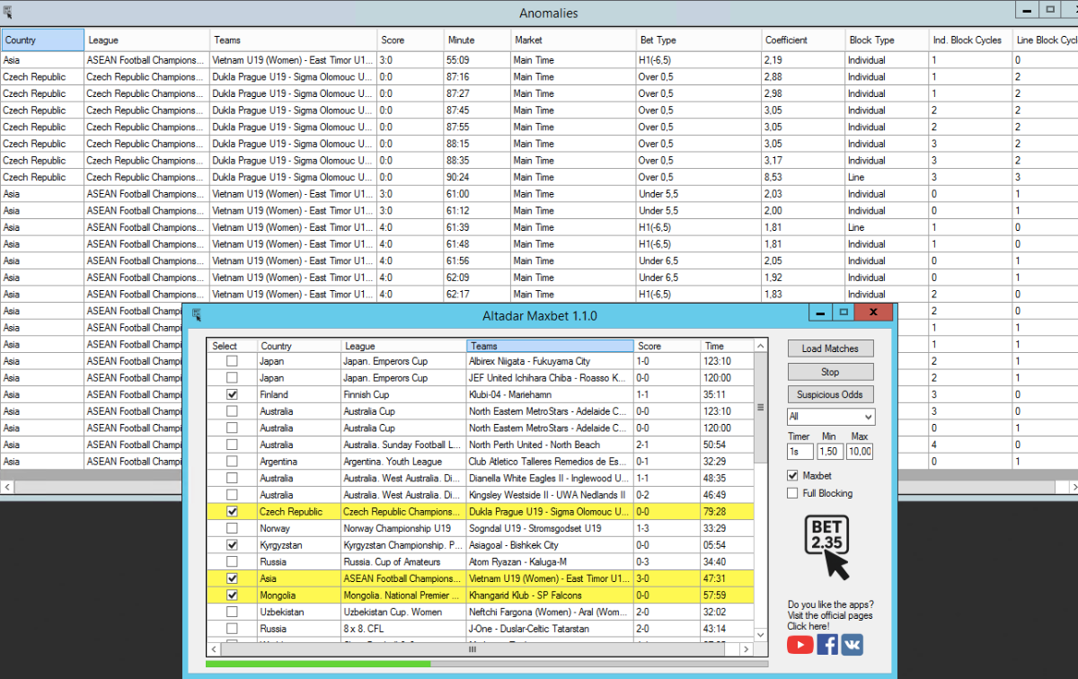This screenshot has width=1078, height=679.
Task: Minimize the Anomalies window
Action: (x=1027, y=10)
